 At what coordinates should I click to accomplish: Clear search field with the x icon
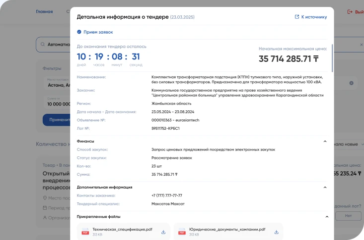click(x=361, y=45)
